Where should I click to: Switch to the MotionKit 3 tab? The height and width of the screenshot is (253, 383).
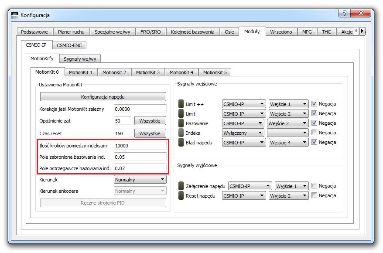pyautogui.click(x=148, y=72)
